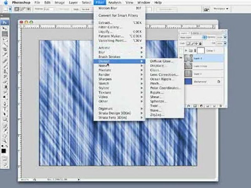Screen dimensions: 251x188
Task: Select the Crop tool
Action: 5,49
